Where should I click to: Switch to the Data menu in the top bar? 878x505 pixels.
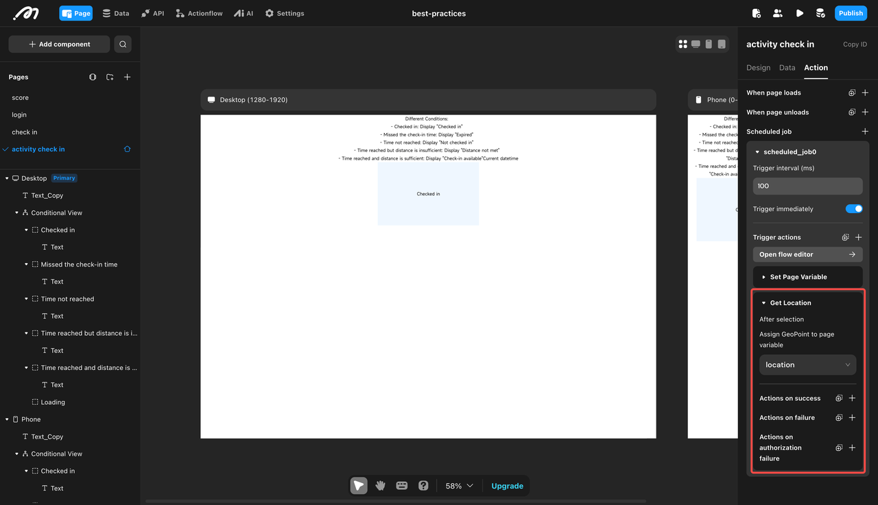click(115, 13)
